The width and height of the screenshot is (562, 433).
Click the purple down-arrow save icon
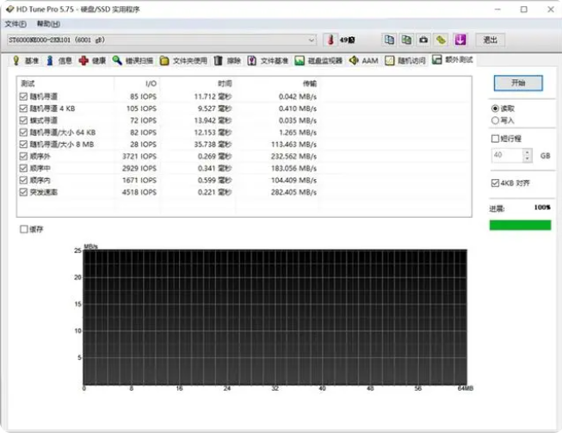[460, 40]
